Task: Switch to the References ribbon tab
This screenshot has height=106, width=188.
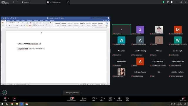Action: point(29,20)
